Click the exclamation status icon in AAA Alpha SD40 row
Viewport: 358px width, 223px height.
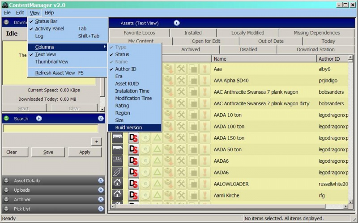pyautogui.click(x=205, y=81)
